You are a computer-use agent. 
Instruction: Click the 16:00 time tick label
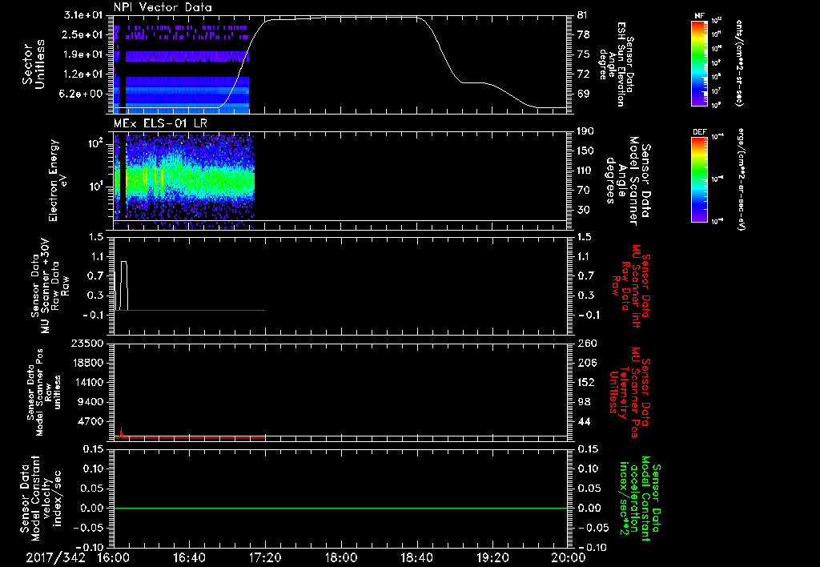click(114, 557)
